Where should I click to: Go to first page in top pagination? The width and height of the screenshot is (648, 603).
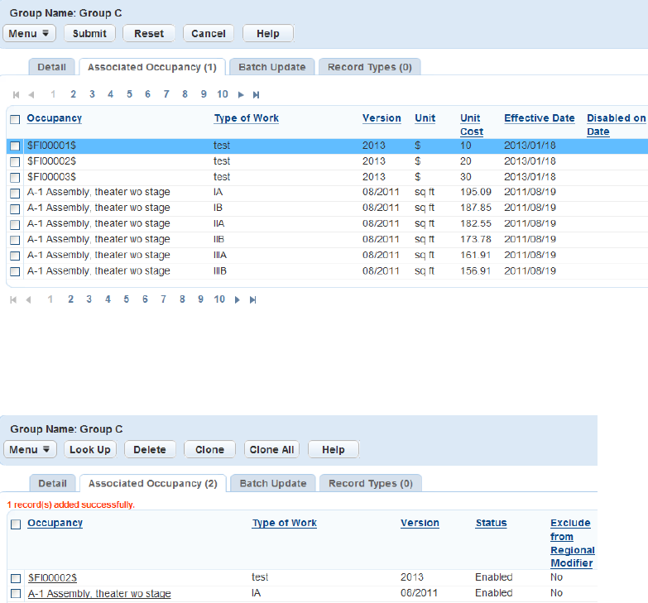16,94
